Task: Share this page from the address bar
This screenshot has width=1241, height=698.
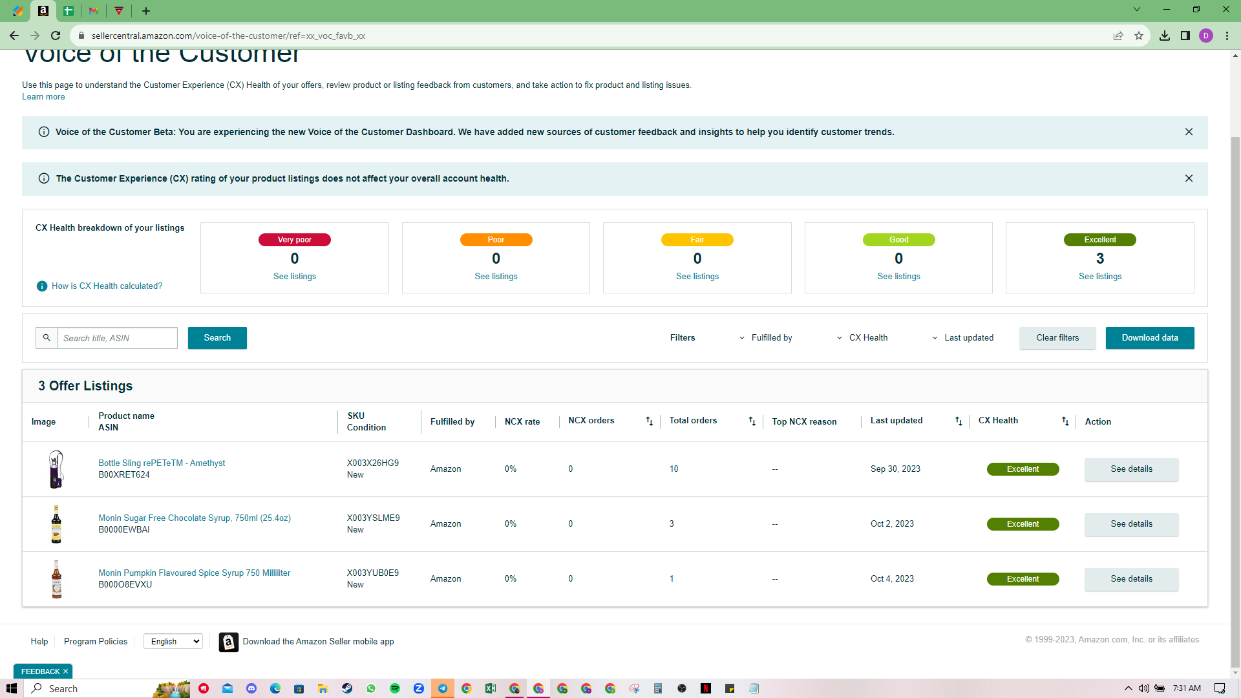Action: pos(1118,36)
